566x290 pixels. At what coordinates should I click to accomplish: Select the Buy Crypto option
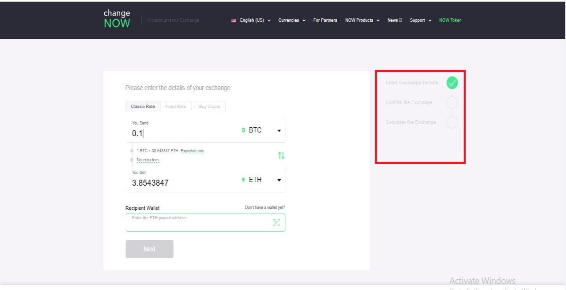[x=210, y=107]
